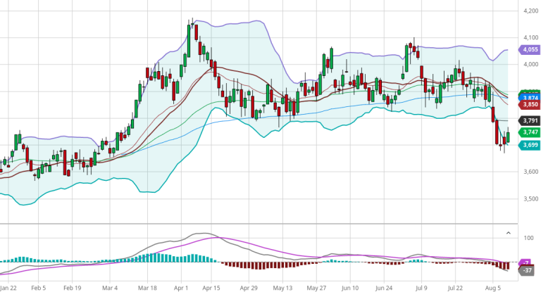The height and width of the screenshot is (292, 541).
Task: Select the dark 3,791 price label
Action: pos(529,121)
